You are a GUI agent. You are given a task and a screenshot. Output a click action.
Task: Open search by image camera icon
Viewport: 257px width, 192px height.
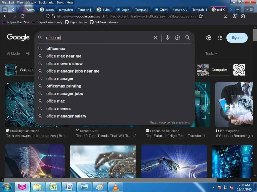tap(177, 37)
